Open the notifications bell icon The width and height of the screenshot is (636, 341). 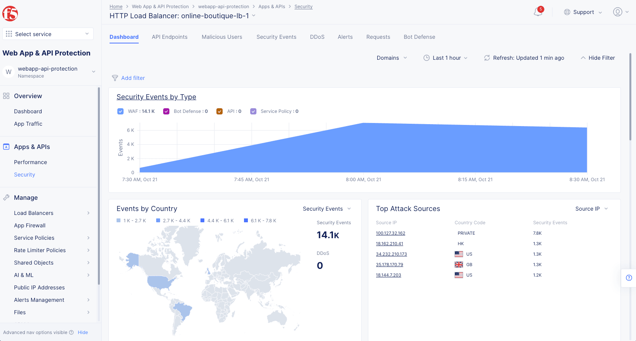[x=538, y=12]
